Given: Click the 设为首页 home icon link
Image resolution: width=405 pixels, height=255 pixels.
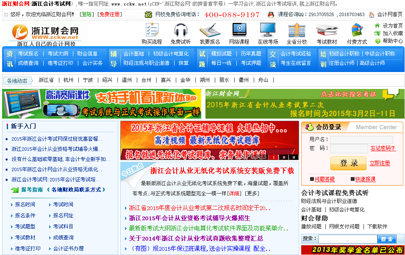Looking at the screenshot, I should [x=389, y=26].
